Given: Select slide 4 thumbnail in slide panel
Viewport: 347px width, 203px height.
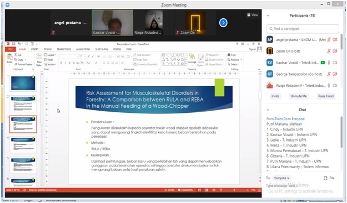Looking at the screenshot, I should pyautogui.click(x=23, y=145).
